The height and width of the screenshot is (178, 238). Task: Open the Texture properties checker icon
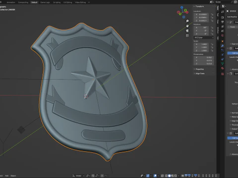click(223, 74)
